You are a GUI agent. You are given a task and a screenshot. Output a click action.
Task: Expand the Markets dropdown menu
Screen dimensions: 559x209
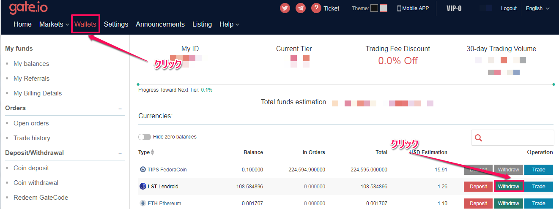click(54, 24)
